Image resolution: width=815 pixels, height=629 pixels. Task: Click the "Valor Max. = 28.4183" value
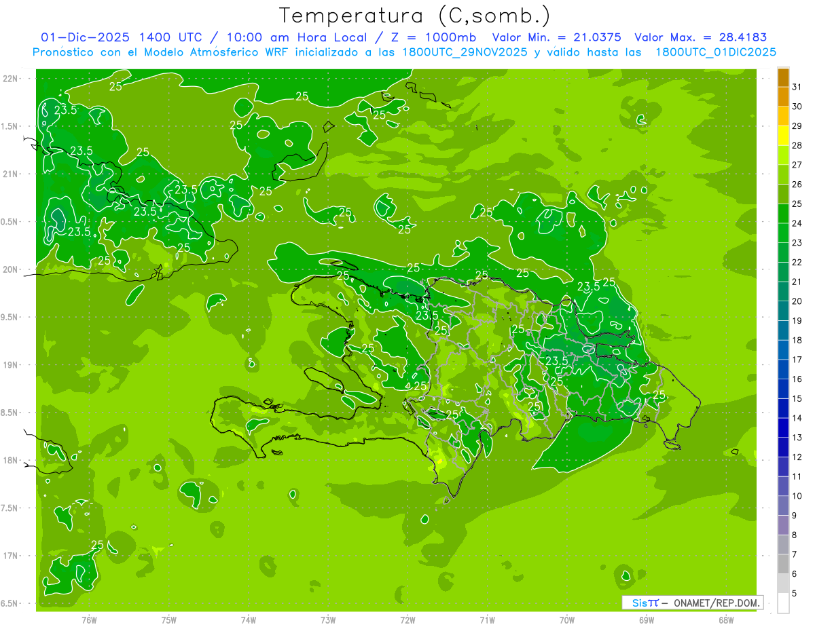click(x=701, y=37)
